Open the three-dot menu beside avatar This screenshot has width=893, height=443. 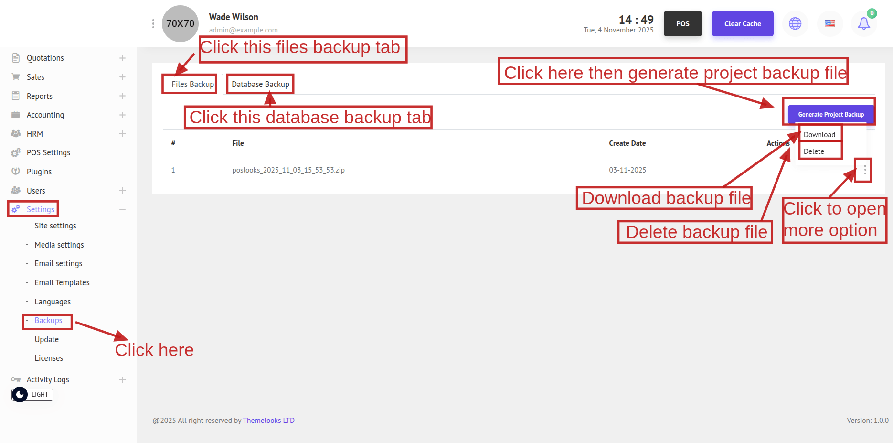click(153, 23)
